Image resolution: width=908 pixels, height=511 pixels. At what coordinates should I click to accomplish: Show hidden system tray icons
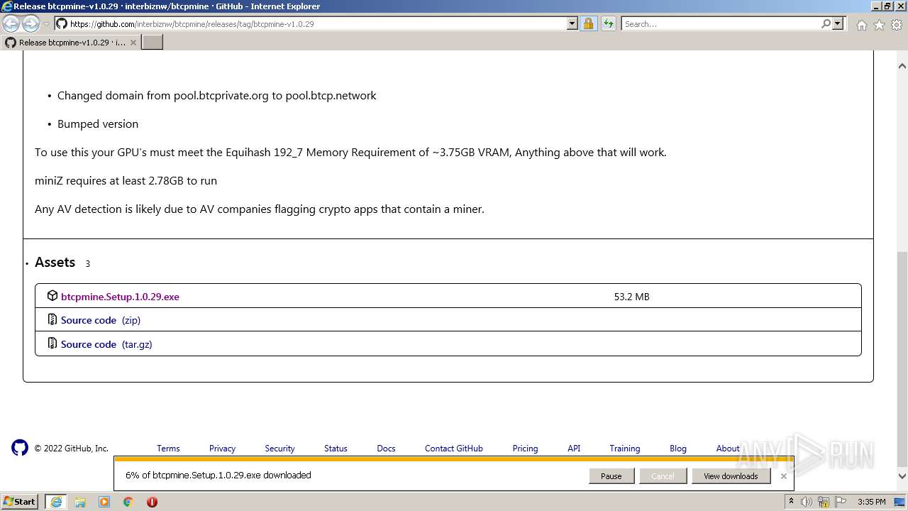[x=792, y=502]
